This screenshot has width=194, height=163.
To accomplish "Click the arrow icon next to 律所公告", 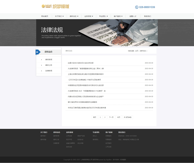I will [x=41, y=65].
